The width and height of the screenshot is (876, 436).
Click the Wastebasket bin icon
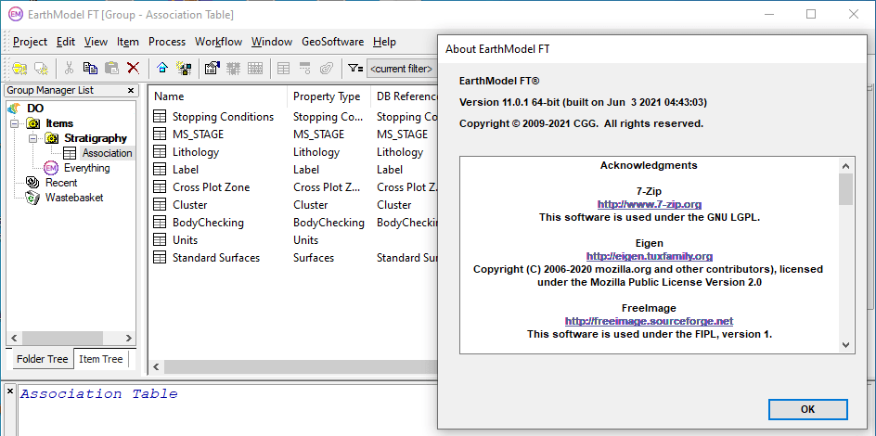click(32, 198)
